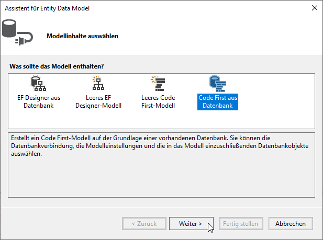323x240 pixels.
Task: Click the 'Was sollte das Modell enthalten?' label
Action: 57,66
